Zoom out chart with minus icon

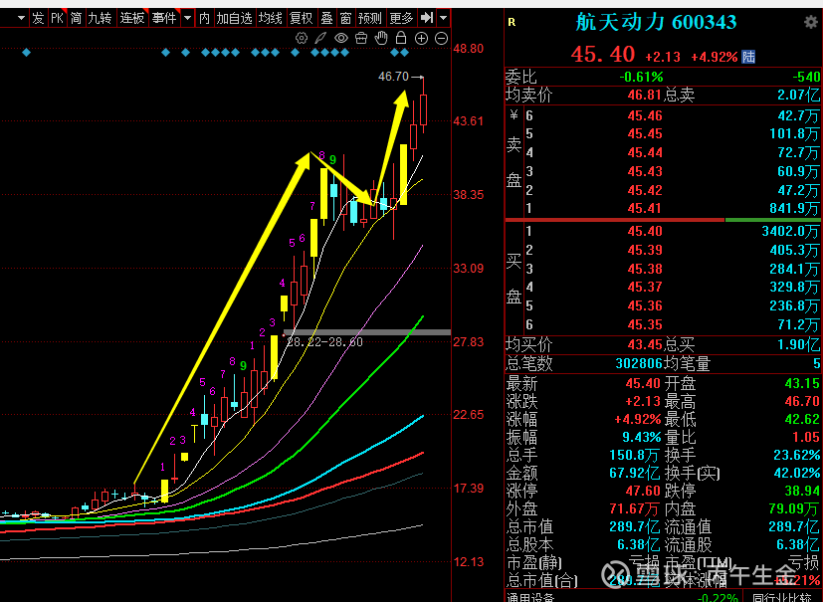coord(442,38)
